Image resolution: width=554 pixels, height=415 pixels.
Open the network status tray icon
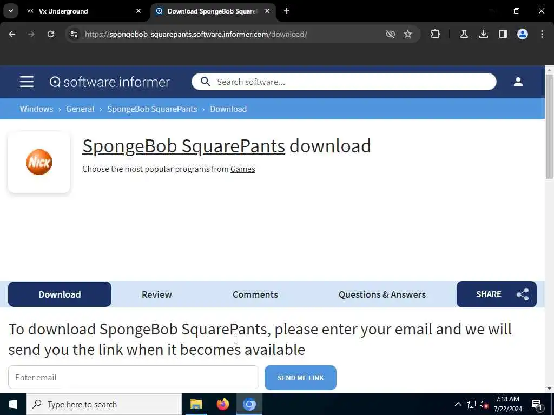point(471,404)
